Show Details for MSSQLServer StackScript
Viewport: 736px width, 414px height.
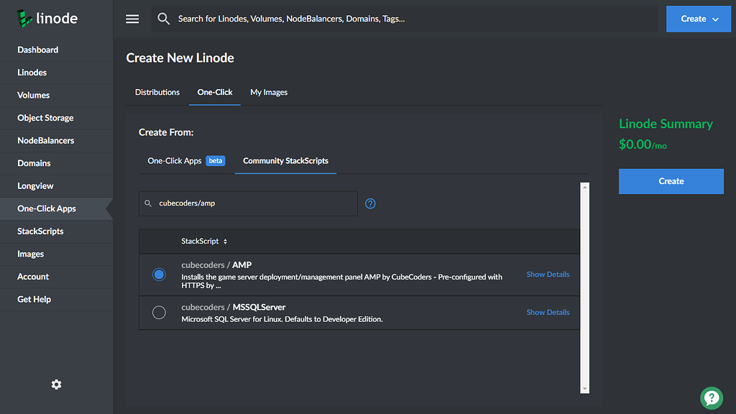pos(548,312)
